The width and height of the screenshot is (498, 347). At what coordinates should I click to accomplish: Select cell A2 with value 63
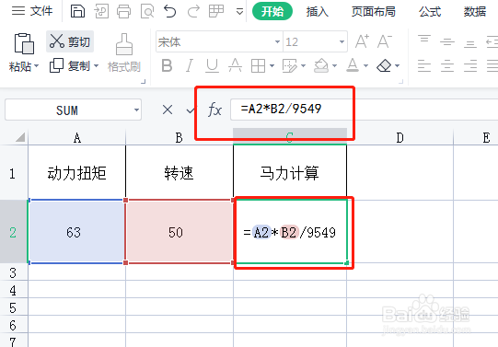coord(76,232)
